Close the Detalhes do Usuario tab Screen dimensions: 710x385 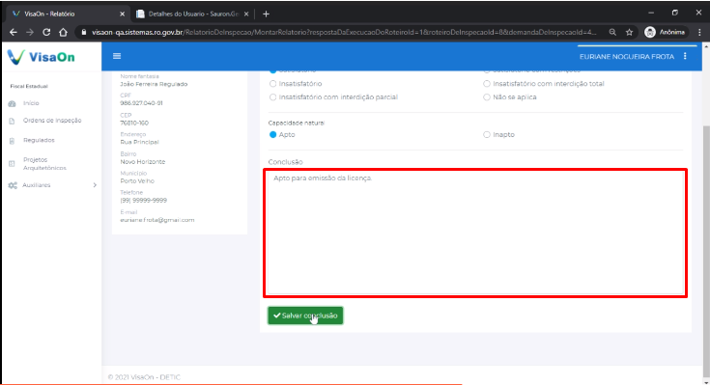[246, 14]
